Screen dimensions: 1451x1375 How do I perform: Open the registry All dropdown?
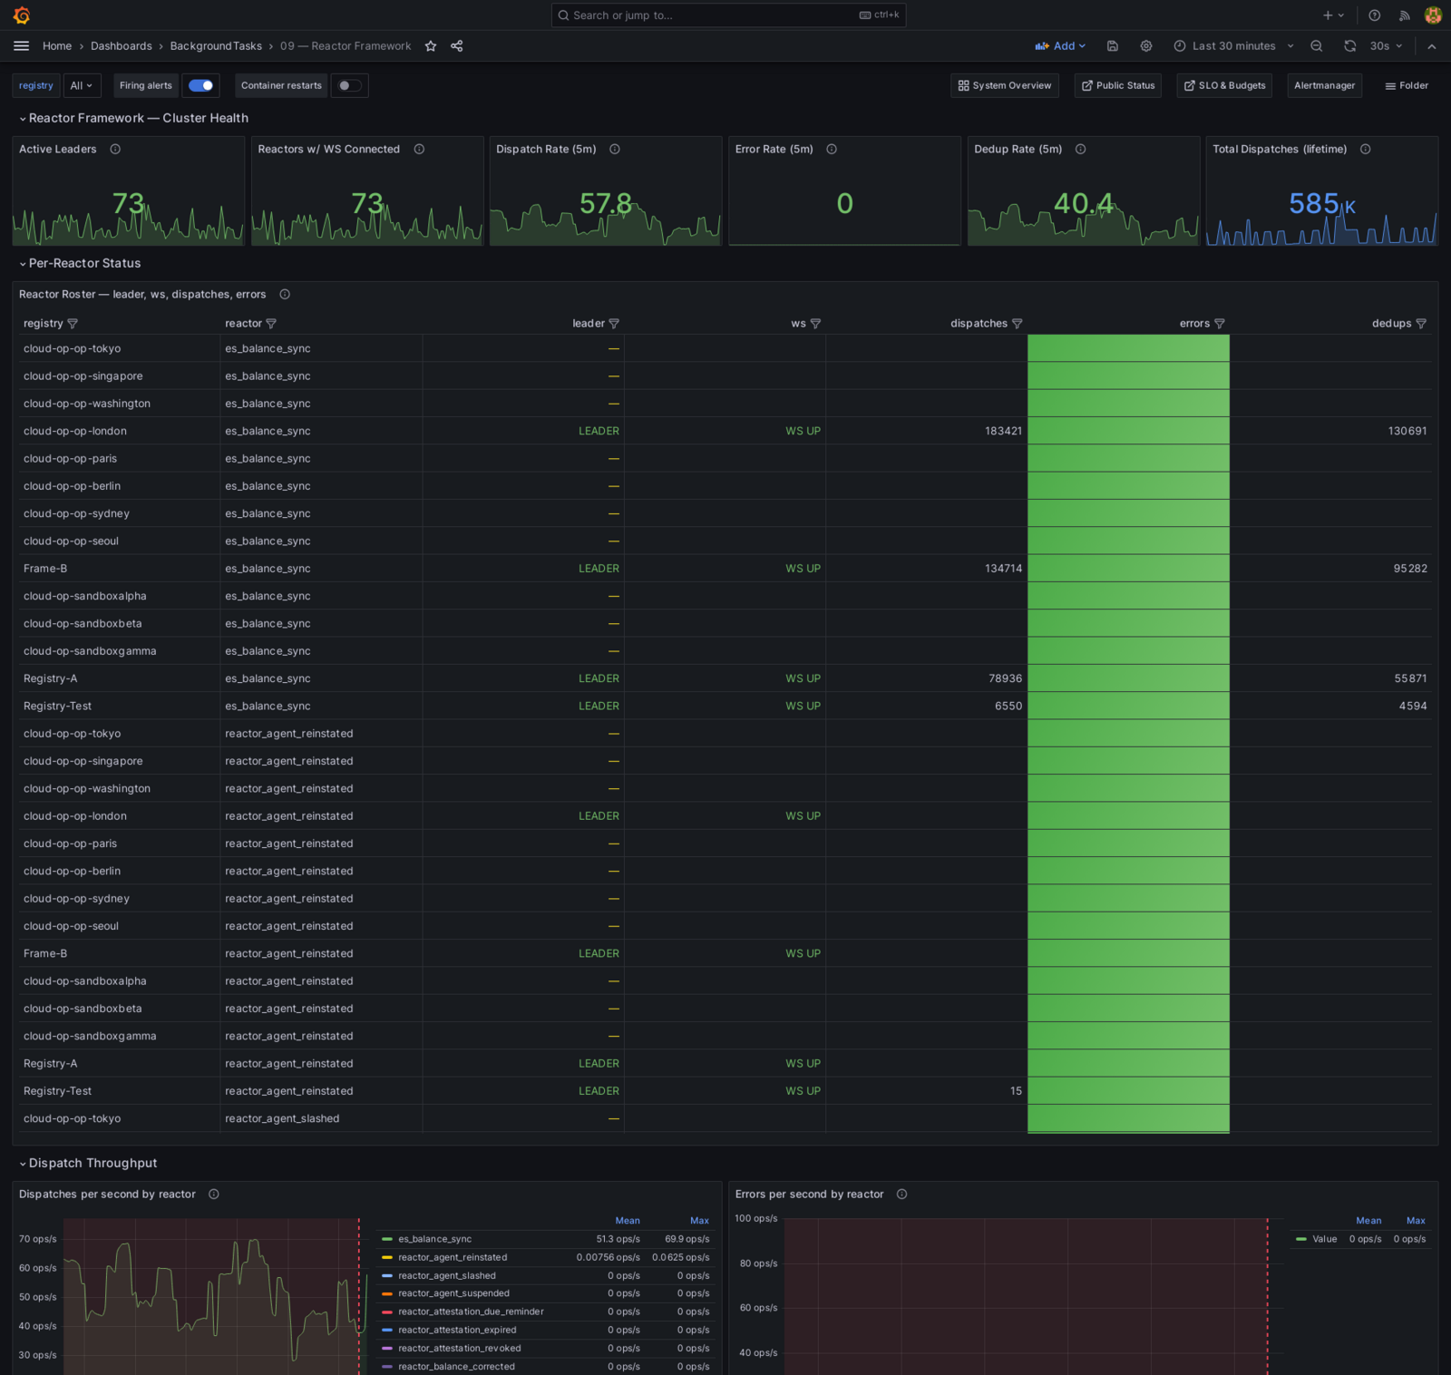click(x=82, y=86)
